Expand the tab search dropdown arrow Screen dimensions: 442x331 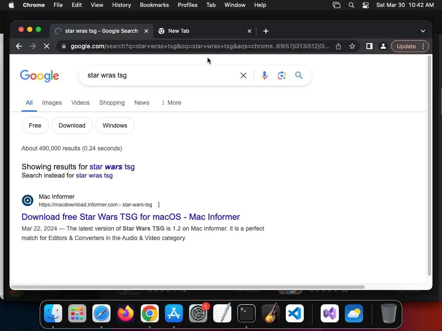click(x=423, y=31)
